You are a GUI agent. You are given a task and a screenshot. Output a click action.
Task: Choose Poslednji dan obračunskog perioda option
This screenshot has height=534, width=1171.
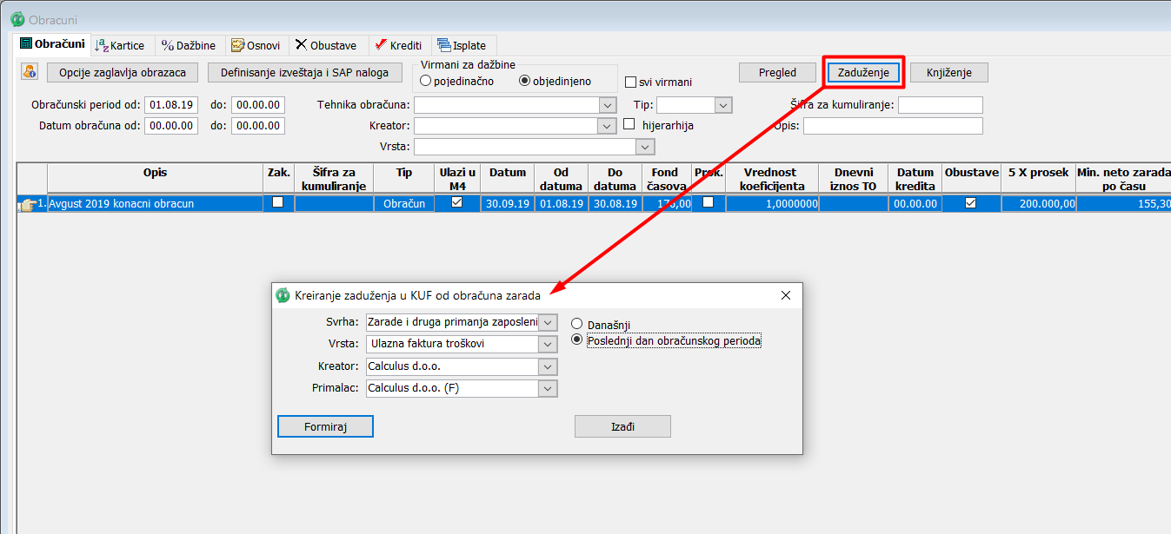click(576, 340)
